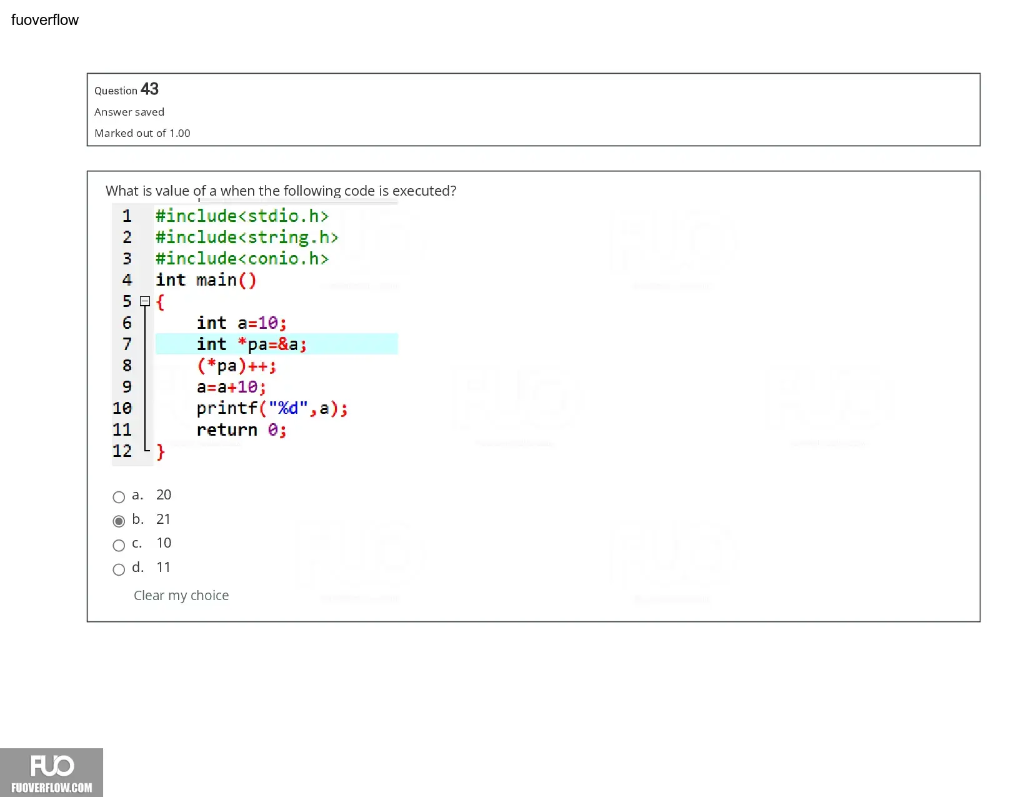The height and width of the screenshot is (797, 1031).
Task: Select radio option a. 20
Action: click(119, 497)
